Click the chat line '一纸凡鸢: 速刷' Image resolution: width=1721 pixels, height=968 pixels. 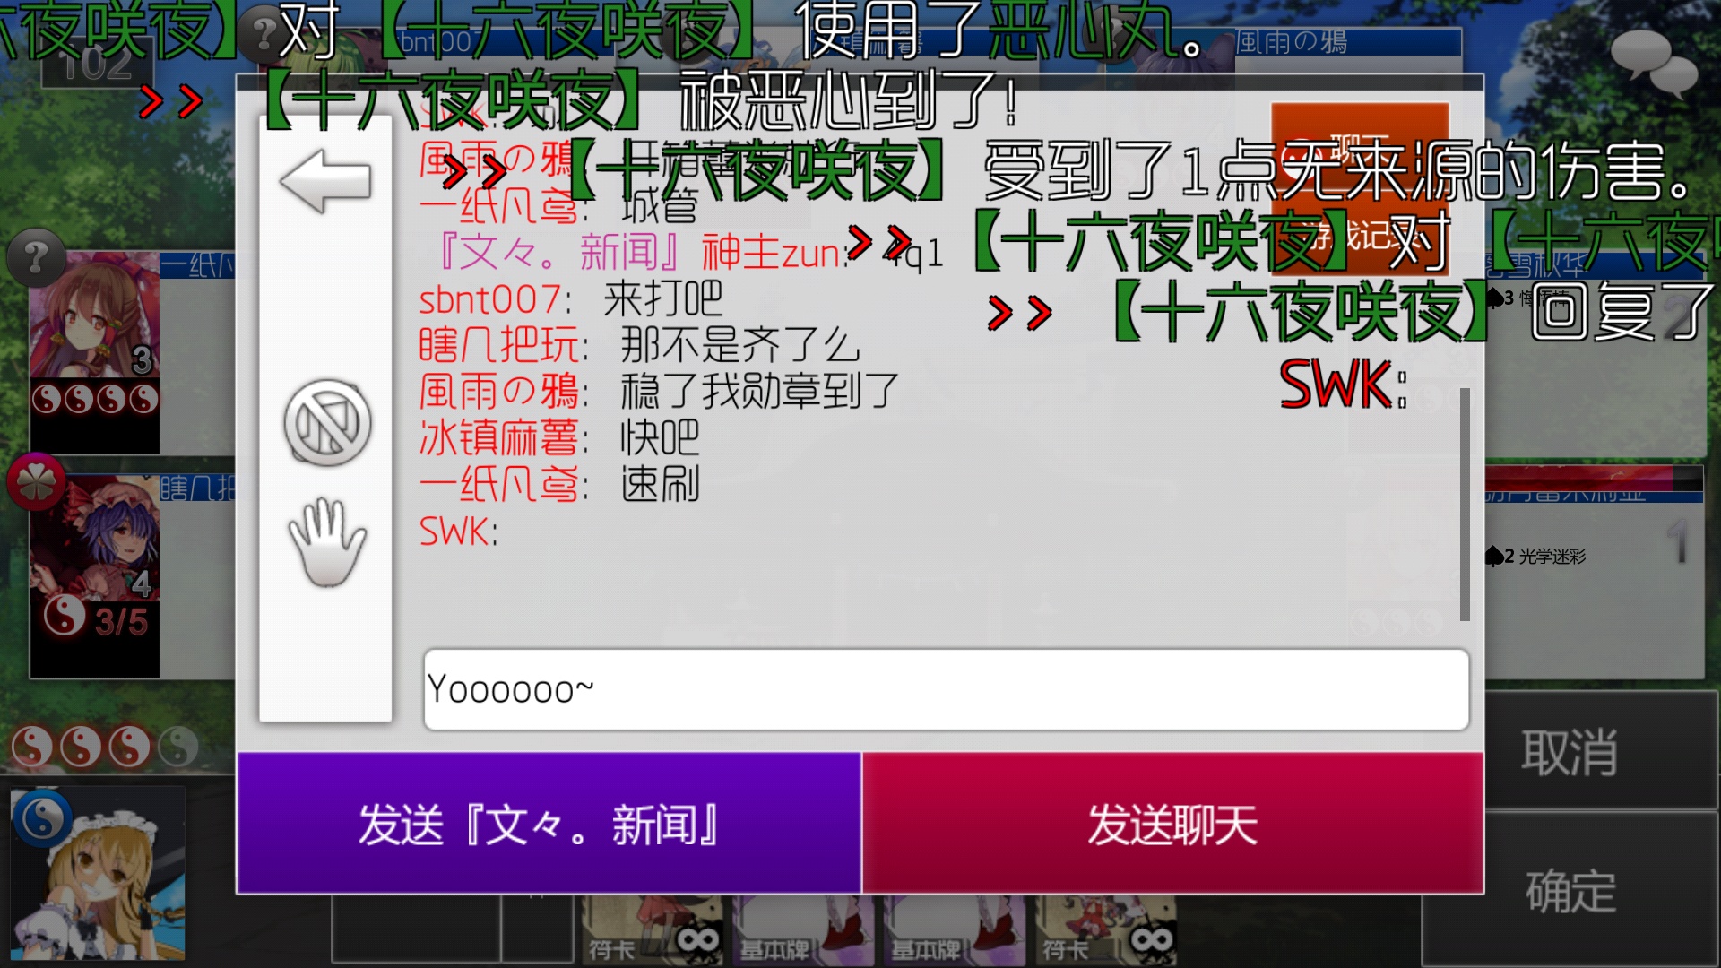tap(559, 485)
